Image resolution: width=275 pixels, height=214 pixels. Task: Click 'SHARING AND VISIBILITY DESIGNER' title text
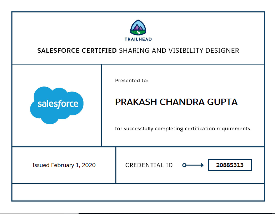point(179,51)
